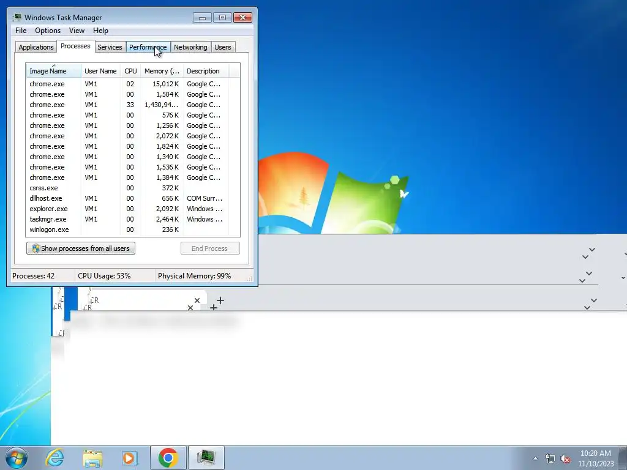The width and height of the screenshot is (627, 470).
Task: Open the File menu in Task Manager
Action: (21, 31)
